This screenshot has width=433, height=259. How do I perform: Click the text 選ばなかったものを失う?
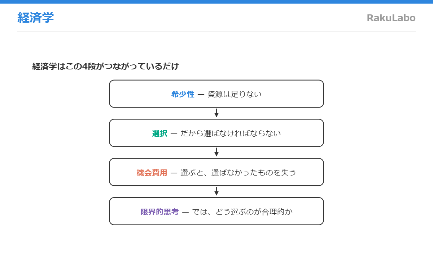254,173
